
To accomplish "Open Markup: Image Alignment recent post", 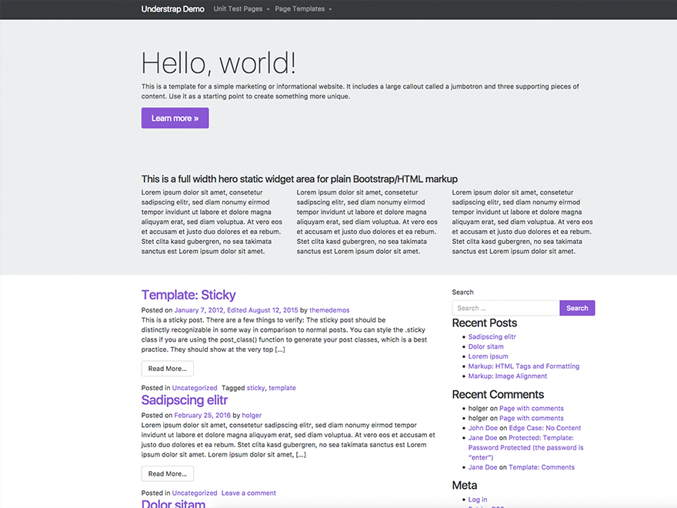I will [x=507, y=376].
